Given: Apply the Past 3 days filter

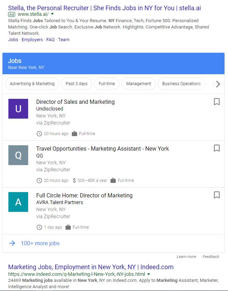Looking at the screenshot, I should pyautogui.click(x=77, y=84).
